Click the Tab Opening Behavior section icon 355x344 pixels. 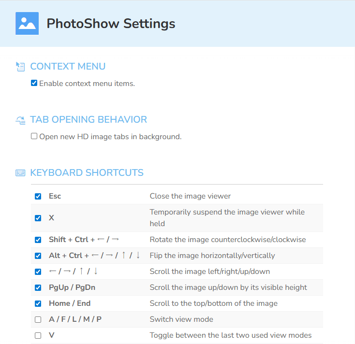[x=20, y=120]
